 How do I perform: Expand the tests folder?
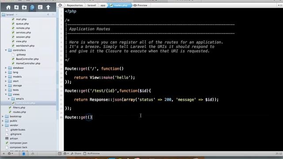(6, 90)
